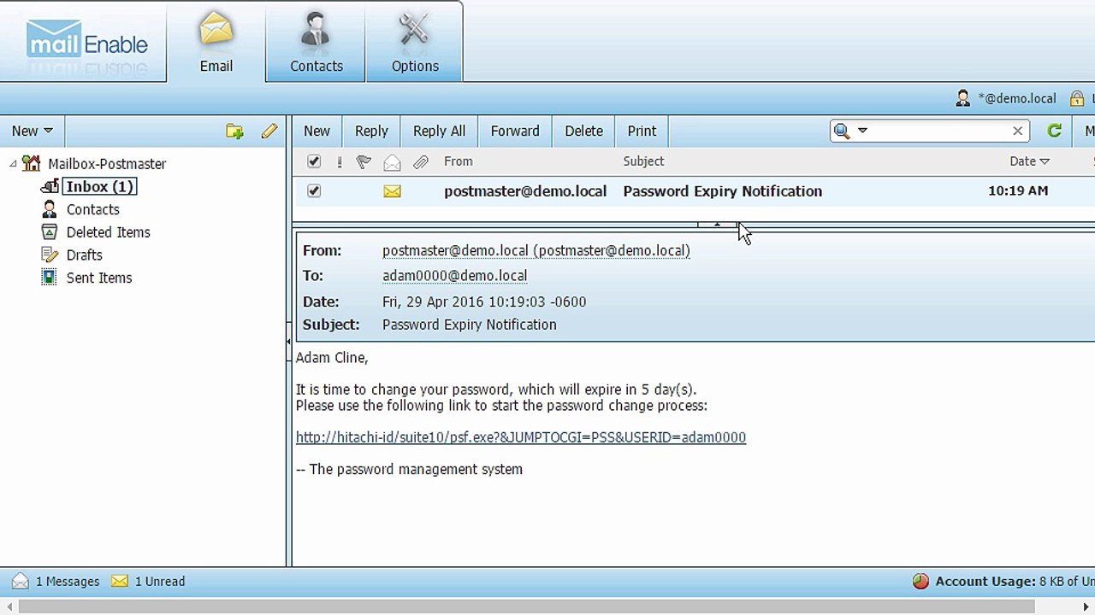Sort messages by the From column
The height and width of the screenshot is (615, 1095).
click(x=458, y=161)
